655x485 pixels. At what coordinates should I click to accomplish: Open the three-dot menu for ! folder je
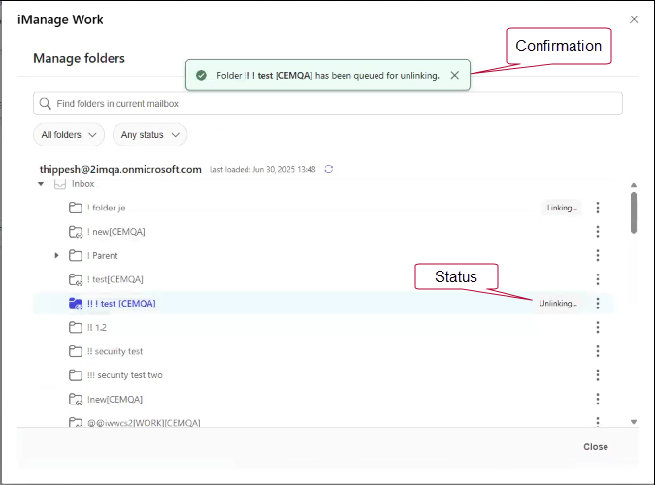[598, 208]
